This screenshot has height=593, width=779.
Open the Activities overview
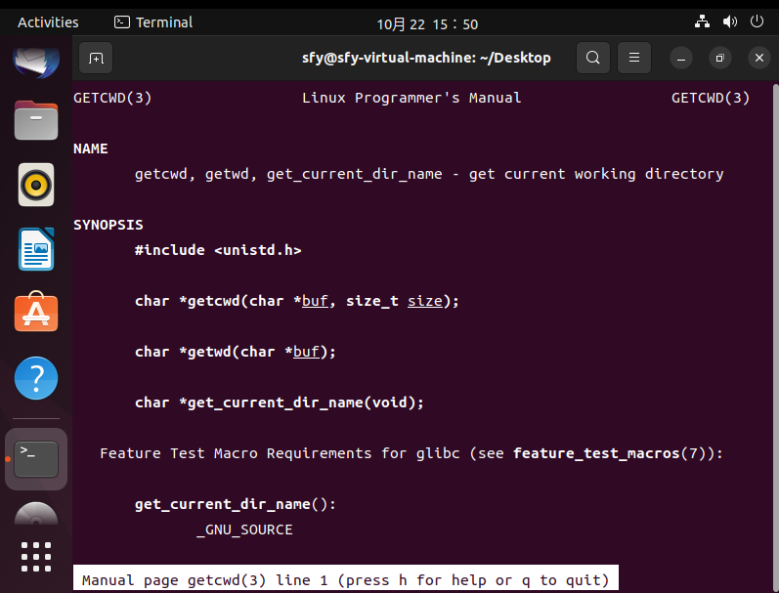click(x=48, y=22)
